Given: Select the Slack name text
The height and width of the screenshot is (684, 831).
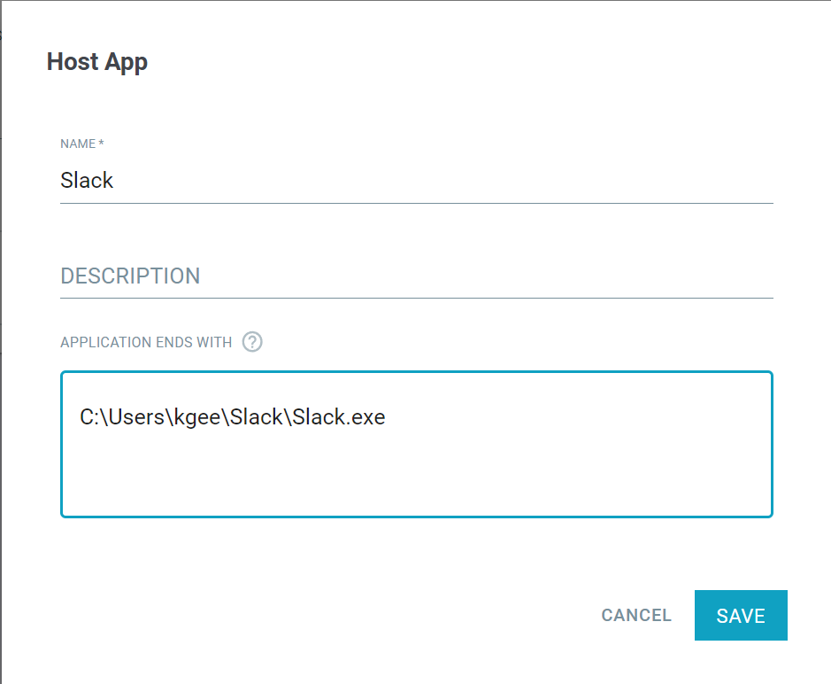Looking at the screenshot, I should (87, 180).
